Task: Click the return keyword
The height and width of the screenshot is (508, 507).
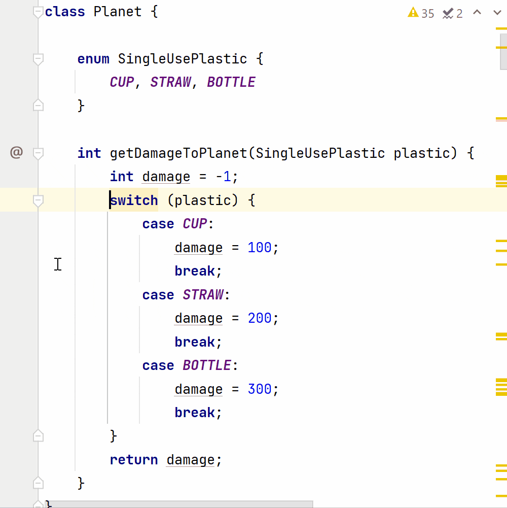Action: point(134,460)
